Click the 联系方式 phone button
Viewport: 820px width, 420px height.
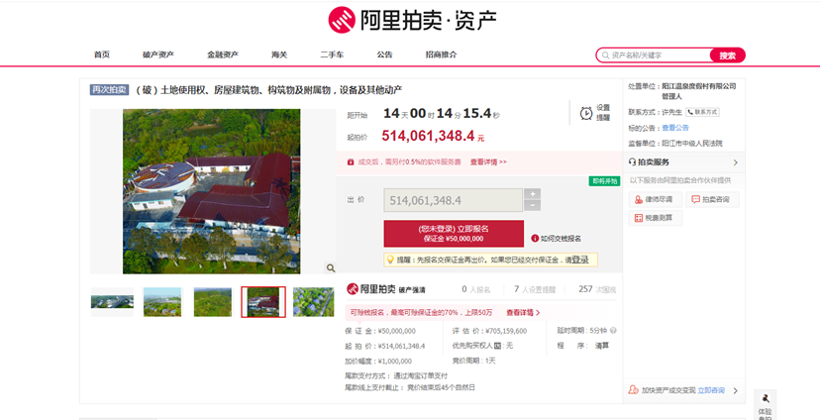702,112
